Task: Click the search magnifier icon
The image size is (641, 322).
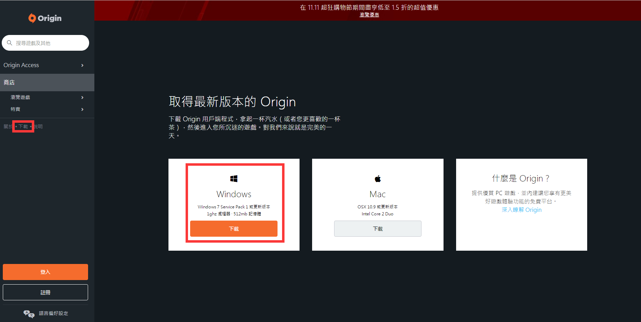Action: pos(9,43)
